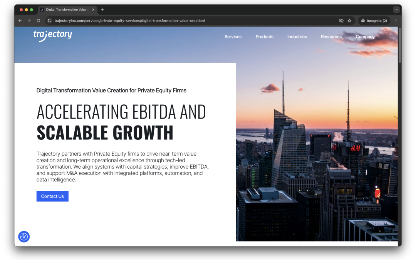Image resolution: width=416 pixels, height=260 pixels.
Task: Expand the tab search dropdown arrow
Action: pos(396,10)
